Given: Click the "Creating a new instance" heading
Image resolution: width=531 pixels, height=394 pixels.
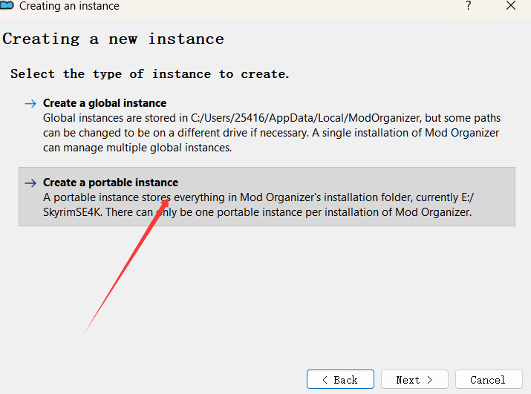Looking at the screenshot, I should (x=114, y=39).
